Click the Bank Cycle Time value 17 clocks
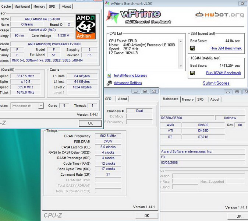Viewport: 248px width, 221px height. pos(108,169)
